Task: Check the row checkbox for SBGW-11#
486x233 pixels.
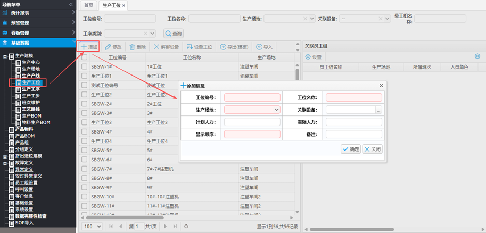Action: coord(84,206)
